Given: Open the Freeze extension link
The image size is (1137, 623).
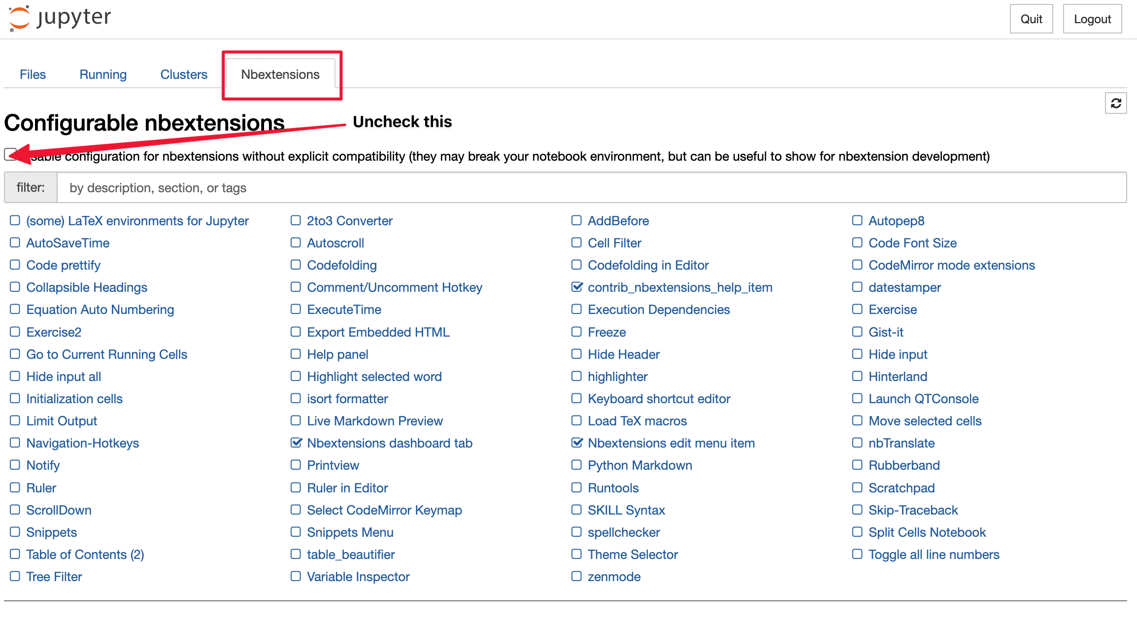Looking at the screenshot, I should click(607, 332).
